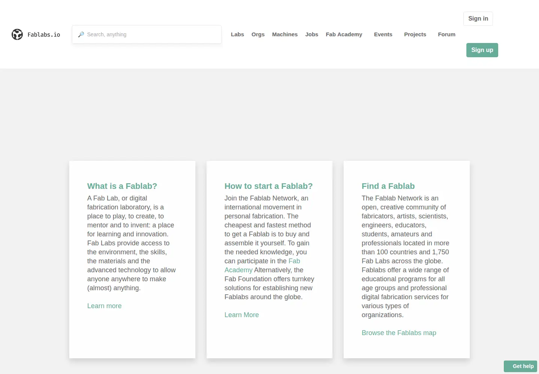Image resolution: width=539 pixels, height=374 pixels.
Task: Open the 'What is a Fablab?' heading
Action: [x=122, y=186]
